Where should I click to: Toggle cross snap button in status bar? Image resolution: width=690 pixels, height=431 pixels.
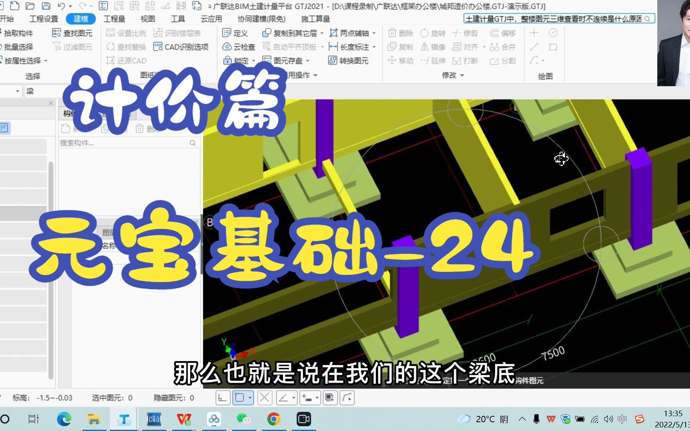(265, 398)
